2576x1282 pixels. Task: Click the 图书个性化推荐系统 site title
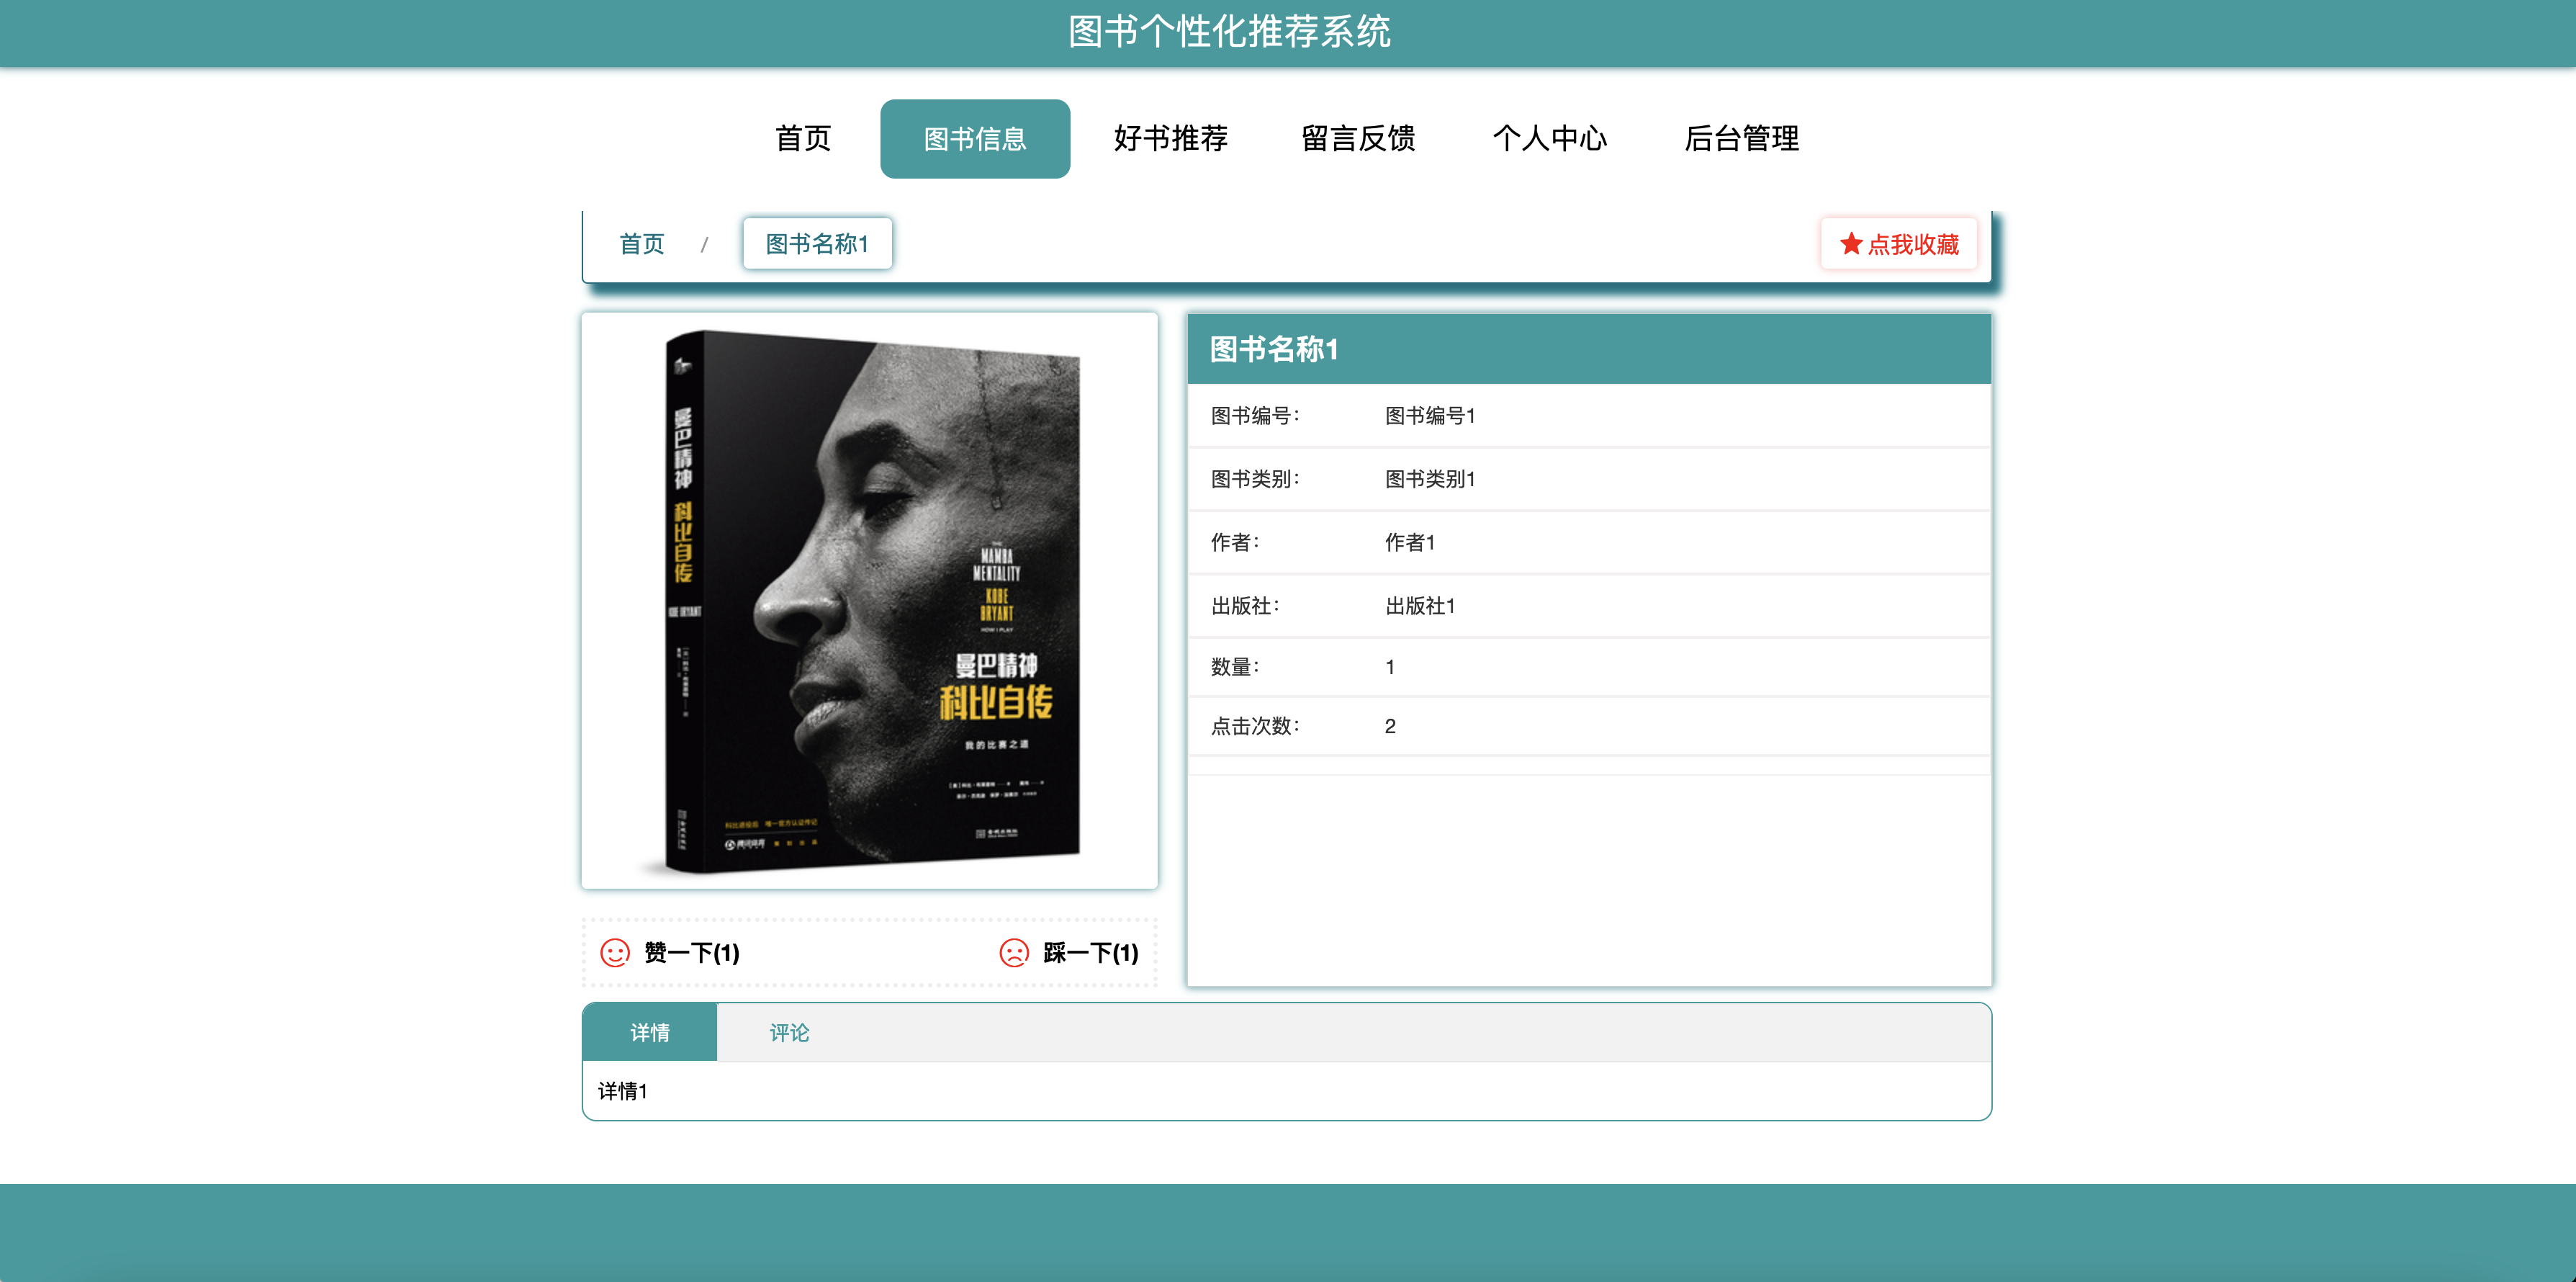coord(1229,32)
